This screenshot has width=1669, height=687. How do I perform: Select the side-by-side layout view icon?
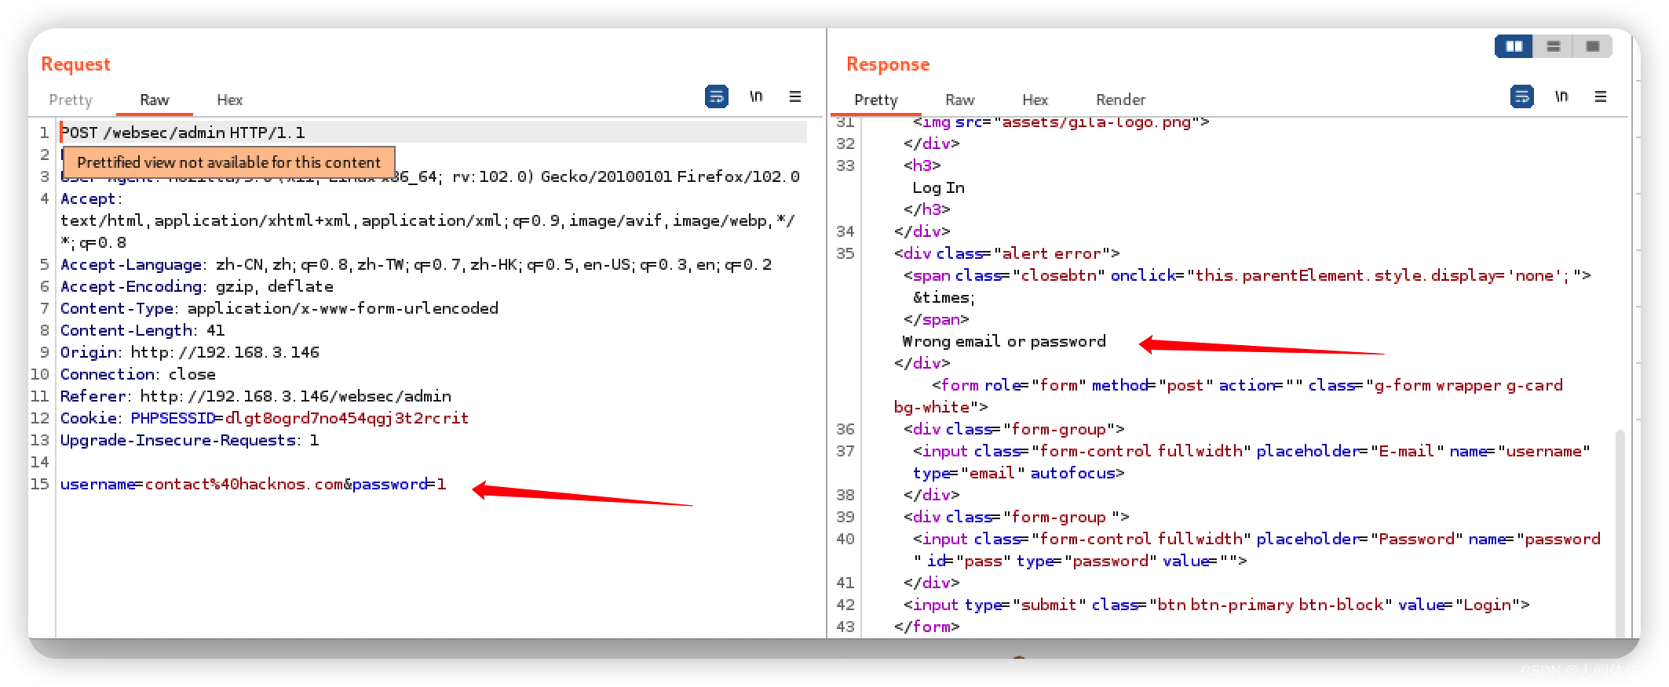pos(1514,46)
